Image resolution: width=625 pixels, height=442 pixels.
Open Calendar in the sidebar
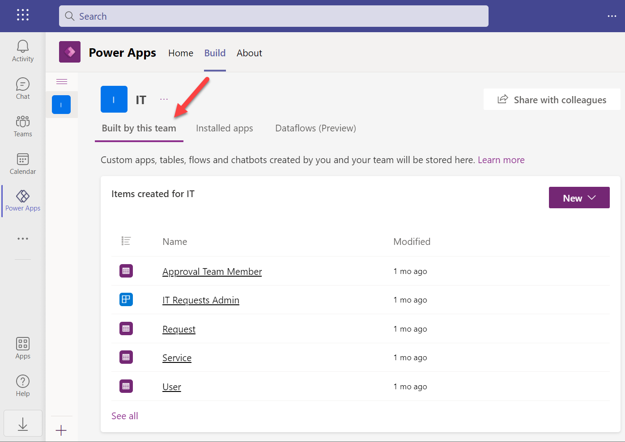click(x=23, y=164)
